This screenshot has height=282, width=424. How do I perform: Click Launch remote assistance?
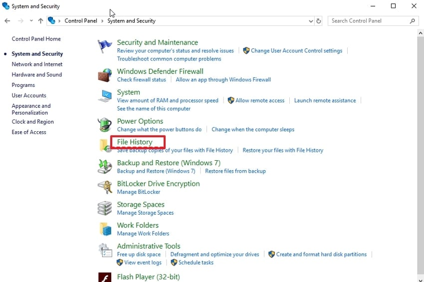pyautogui.click(x=325, y=100)
